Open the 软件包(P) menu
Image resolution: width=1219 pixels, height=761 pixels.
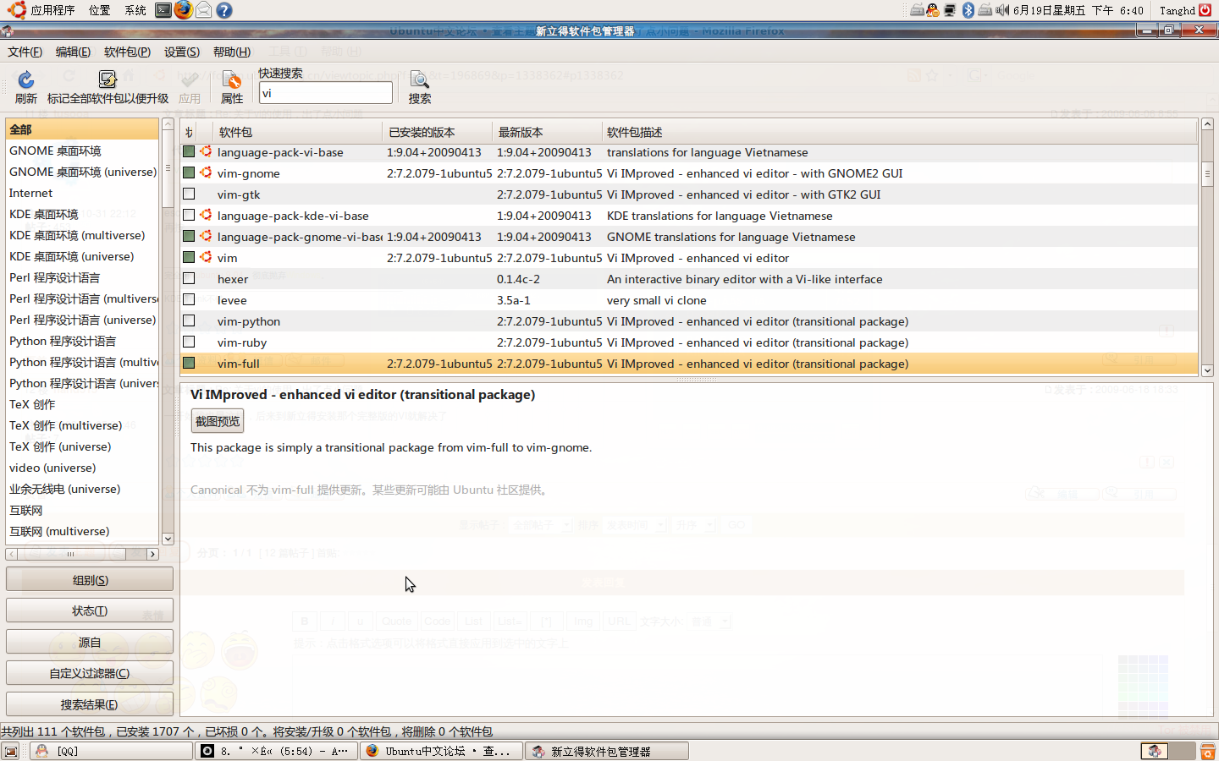click(127, 52)
